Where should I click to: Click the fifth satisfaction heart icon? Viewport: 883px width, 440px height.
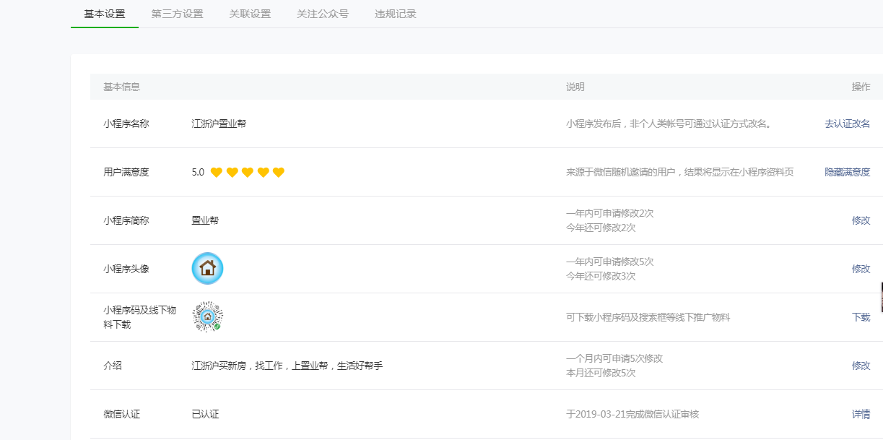click(279, 172)
